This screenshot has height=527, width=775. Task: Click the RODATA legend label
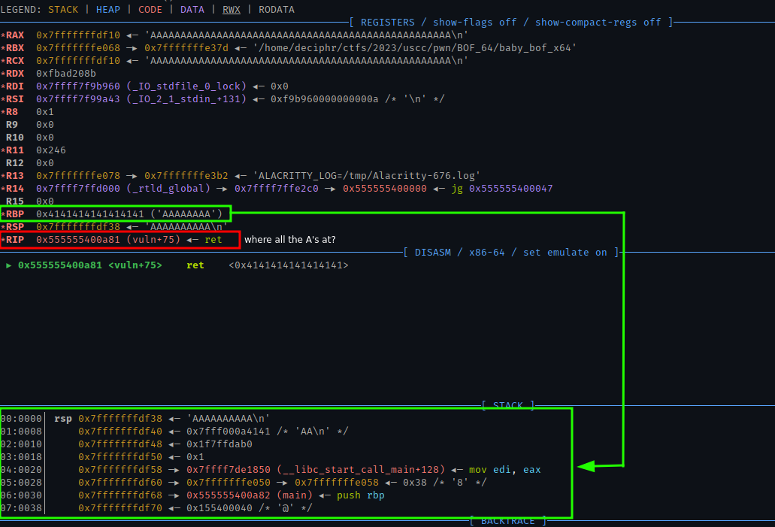(x=277, y=9)
